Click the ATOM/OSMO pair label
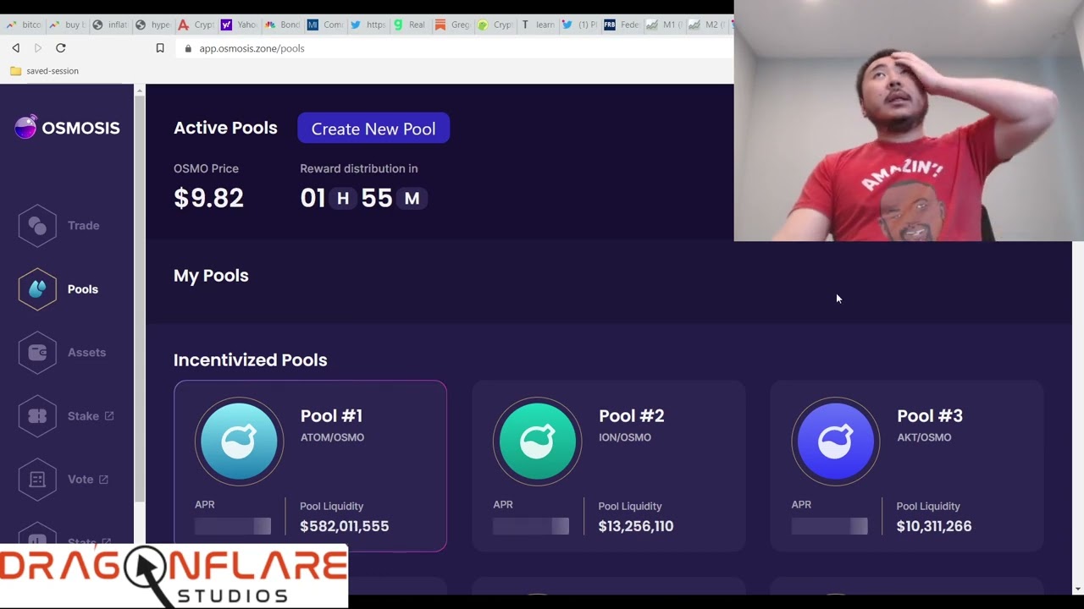The width and height of the screenshot is (1084, 609). (x=332, y=437)
